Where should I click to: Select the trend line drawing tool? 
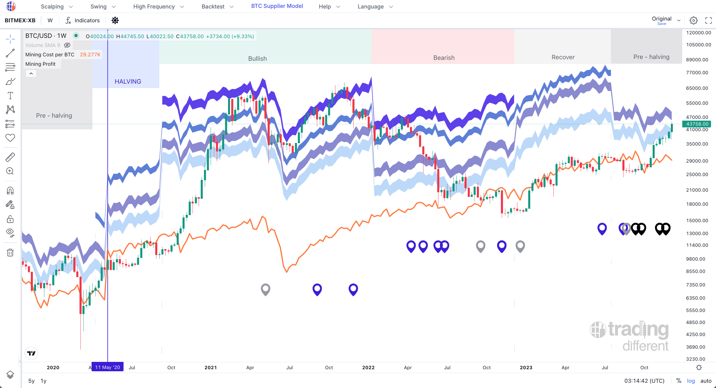(x=10, y=53)
